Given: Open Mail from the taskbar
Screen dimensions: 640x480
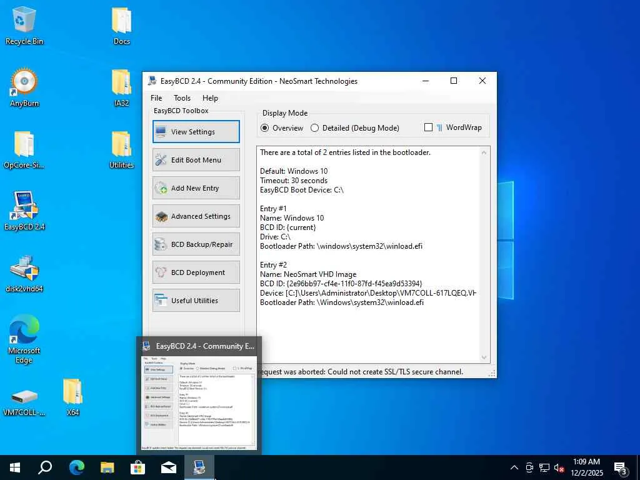Looking at the screenshot, I should point(168,467).
